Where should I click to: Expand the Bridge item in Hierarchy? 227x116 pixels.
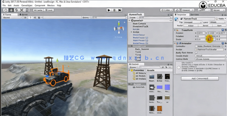coord(132,32)
